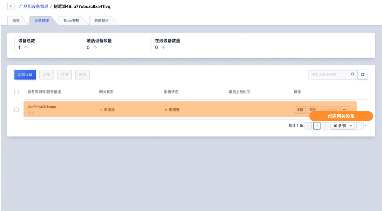Click the 添加设备 button
The height and width of the screenshot is (211, 382).
pyautogui.click(x=25, y=74)
